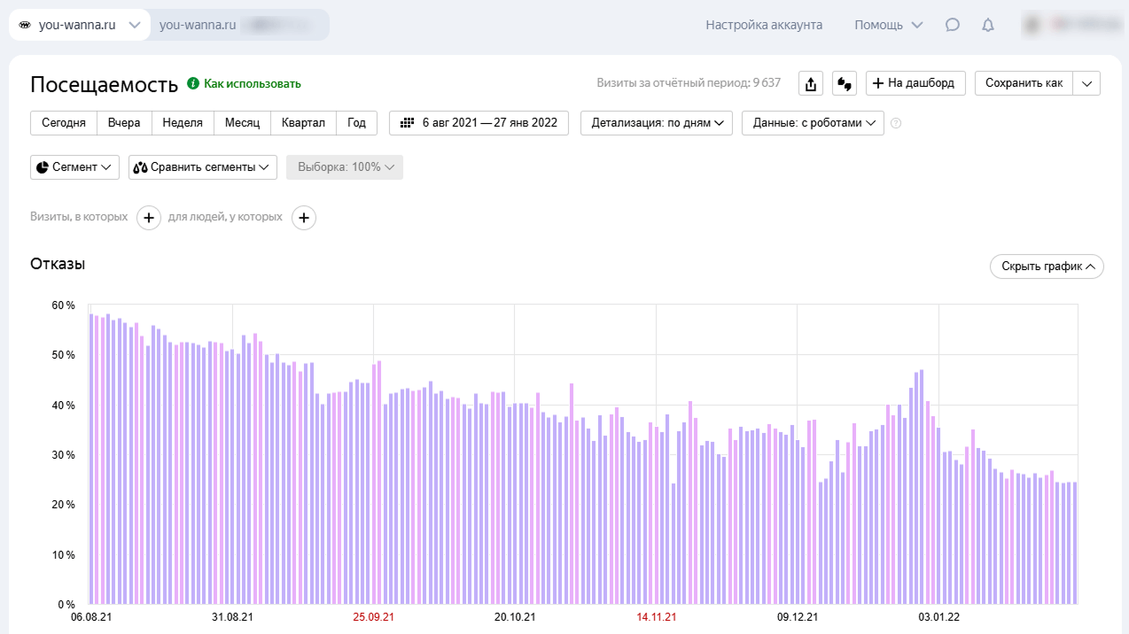Click the help question mark beside data dropdown
This screenshot has height=634, width=1129.
[x=896, y=123]
